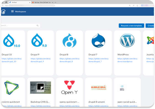155x109 pixels.
Task: Open the drupal_7 GitLab link
Action: (x=98, y=60)
